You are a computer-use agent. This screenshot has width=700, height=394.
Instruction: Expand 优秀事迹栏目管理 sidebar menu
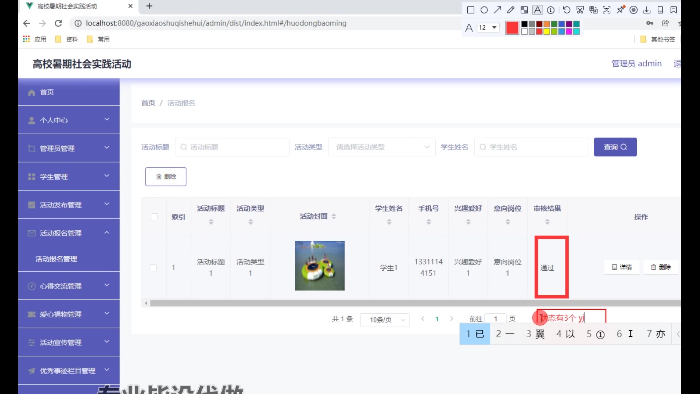click(x=69, y=371)
